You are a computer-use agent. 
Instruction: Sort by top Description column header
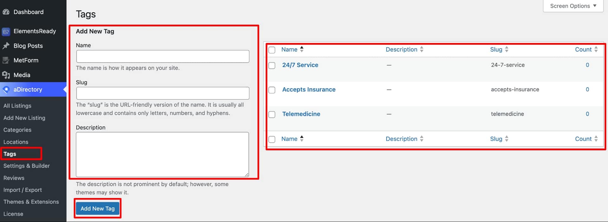(x=401, y=49)
